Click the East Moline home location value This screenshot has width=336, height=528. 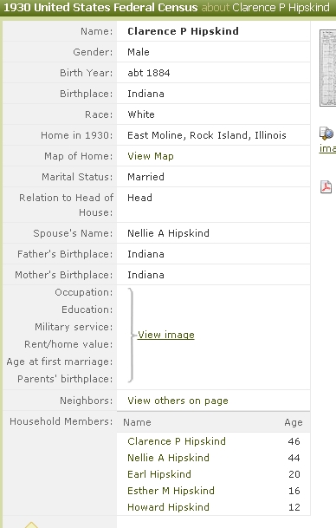[206, 135]
